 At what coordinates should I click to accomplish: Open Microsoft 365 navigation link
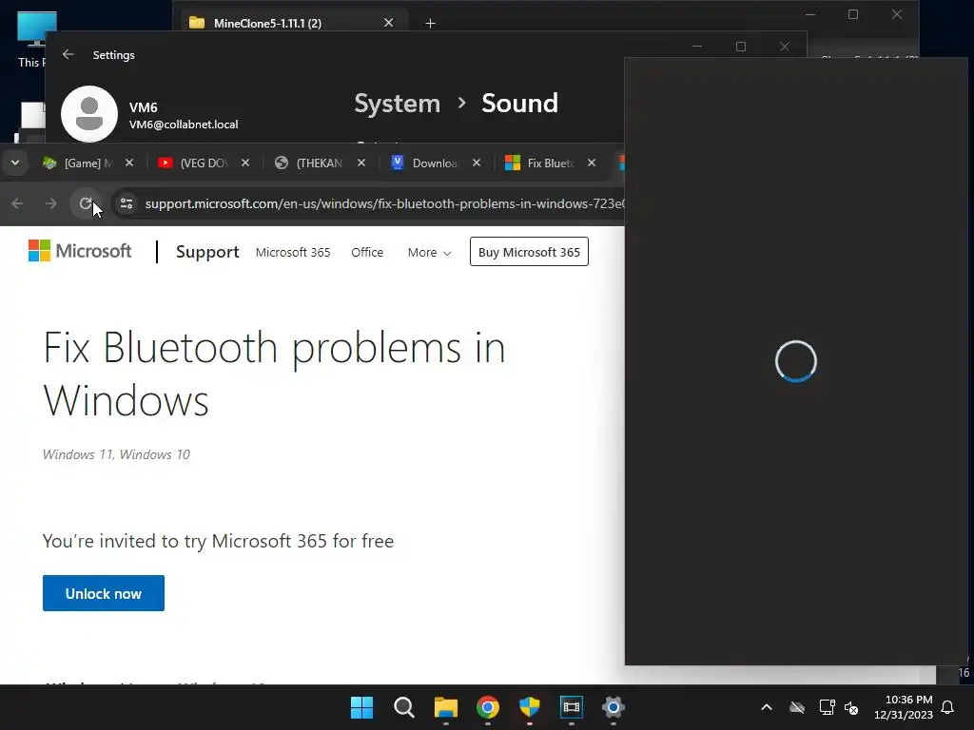tap(293, 252)
